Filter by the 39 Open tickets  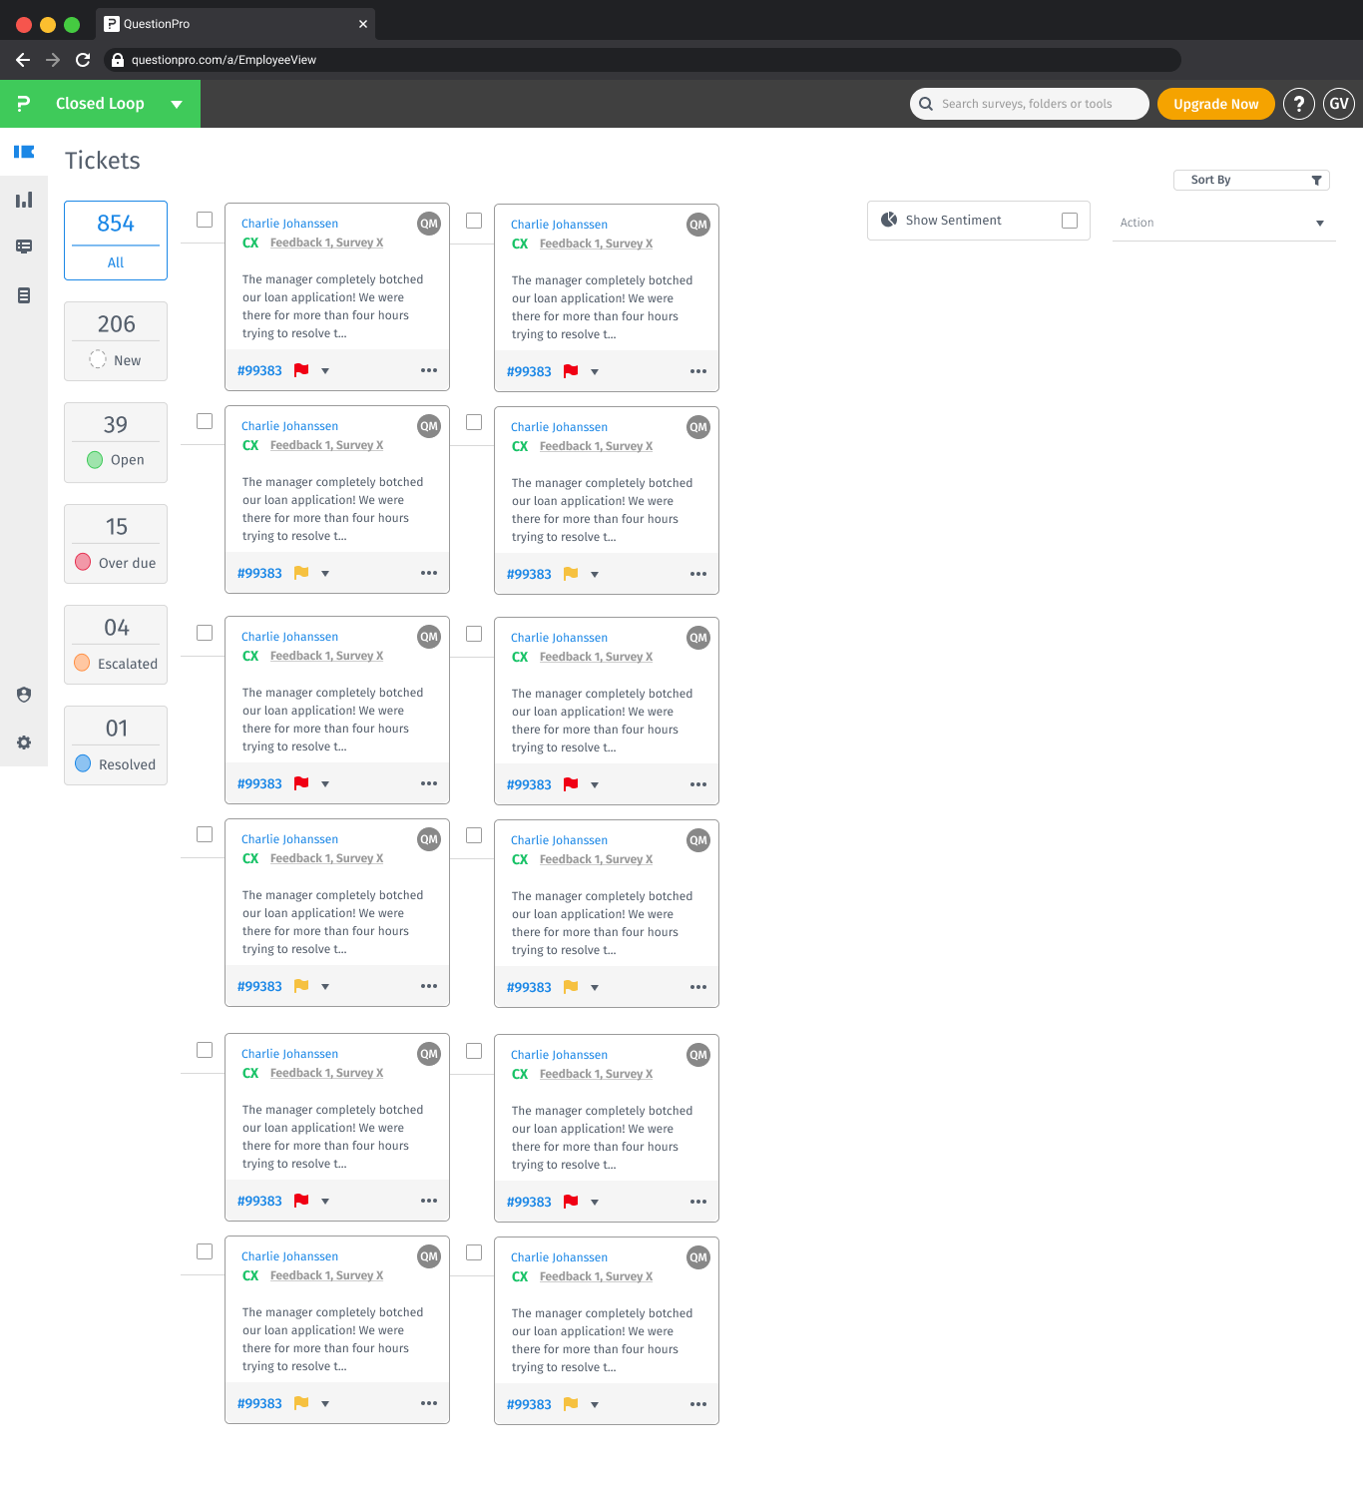pyautogui.click(x=116, y=442)
